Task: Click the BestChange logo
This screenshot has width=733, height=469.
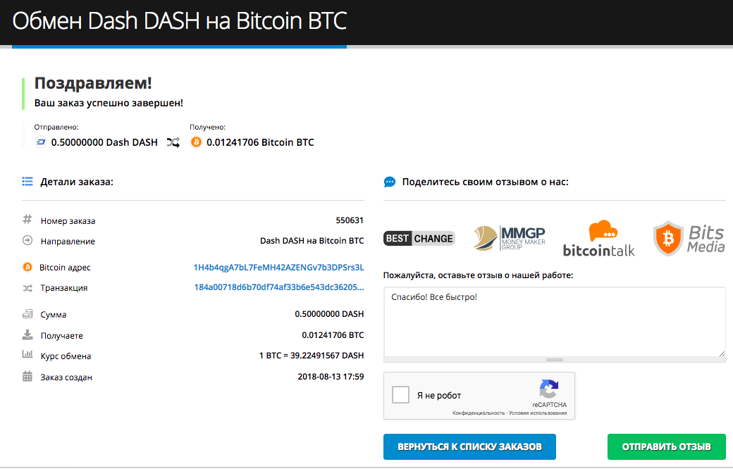Action: point(419,238)
